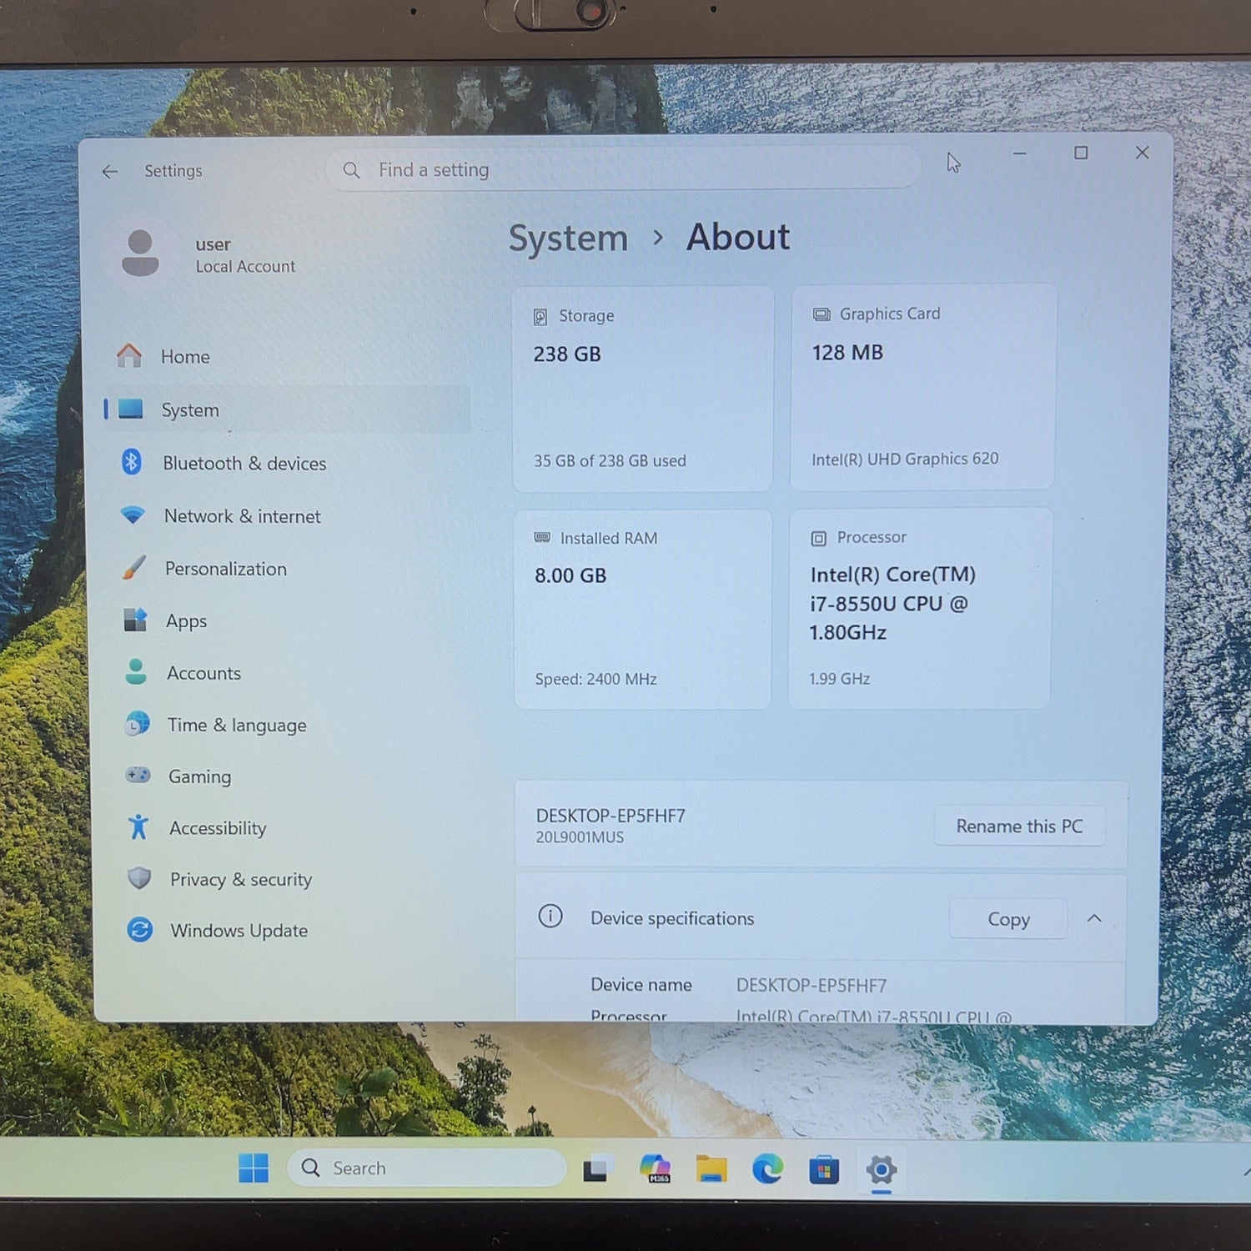
Task: Select Windows Update in sidebar
Action: pyautogui.click(x=286, y=930)
